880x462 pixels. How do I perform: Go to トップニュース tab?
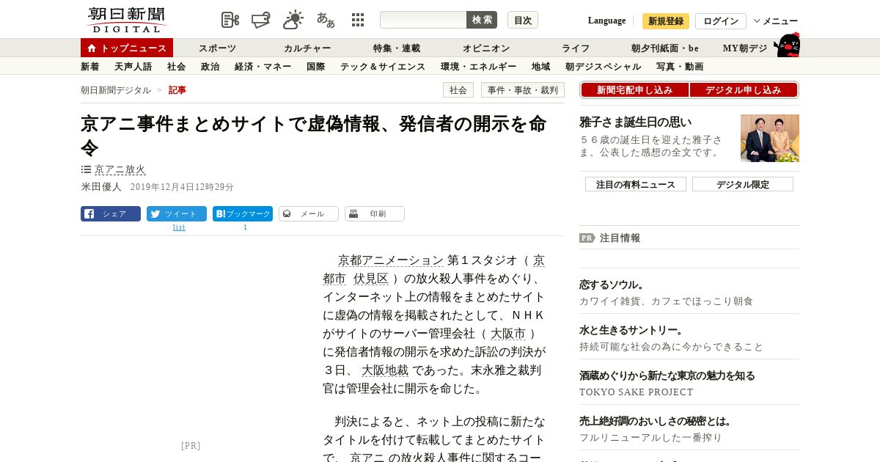pos(127,48)
